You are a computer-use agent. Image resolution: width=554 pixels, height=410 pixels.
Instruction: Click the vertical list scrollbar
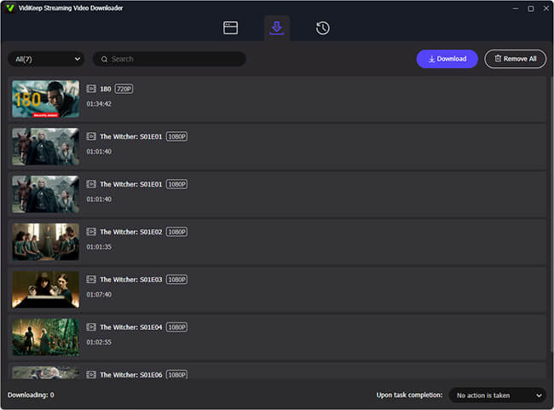[551, 214]
